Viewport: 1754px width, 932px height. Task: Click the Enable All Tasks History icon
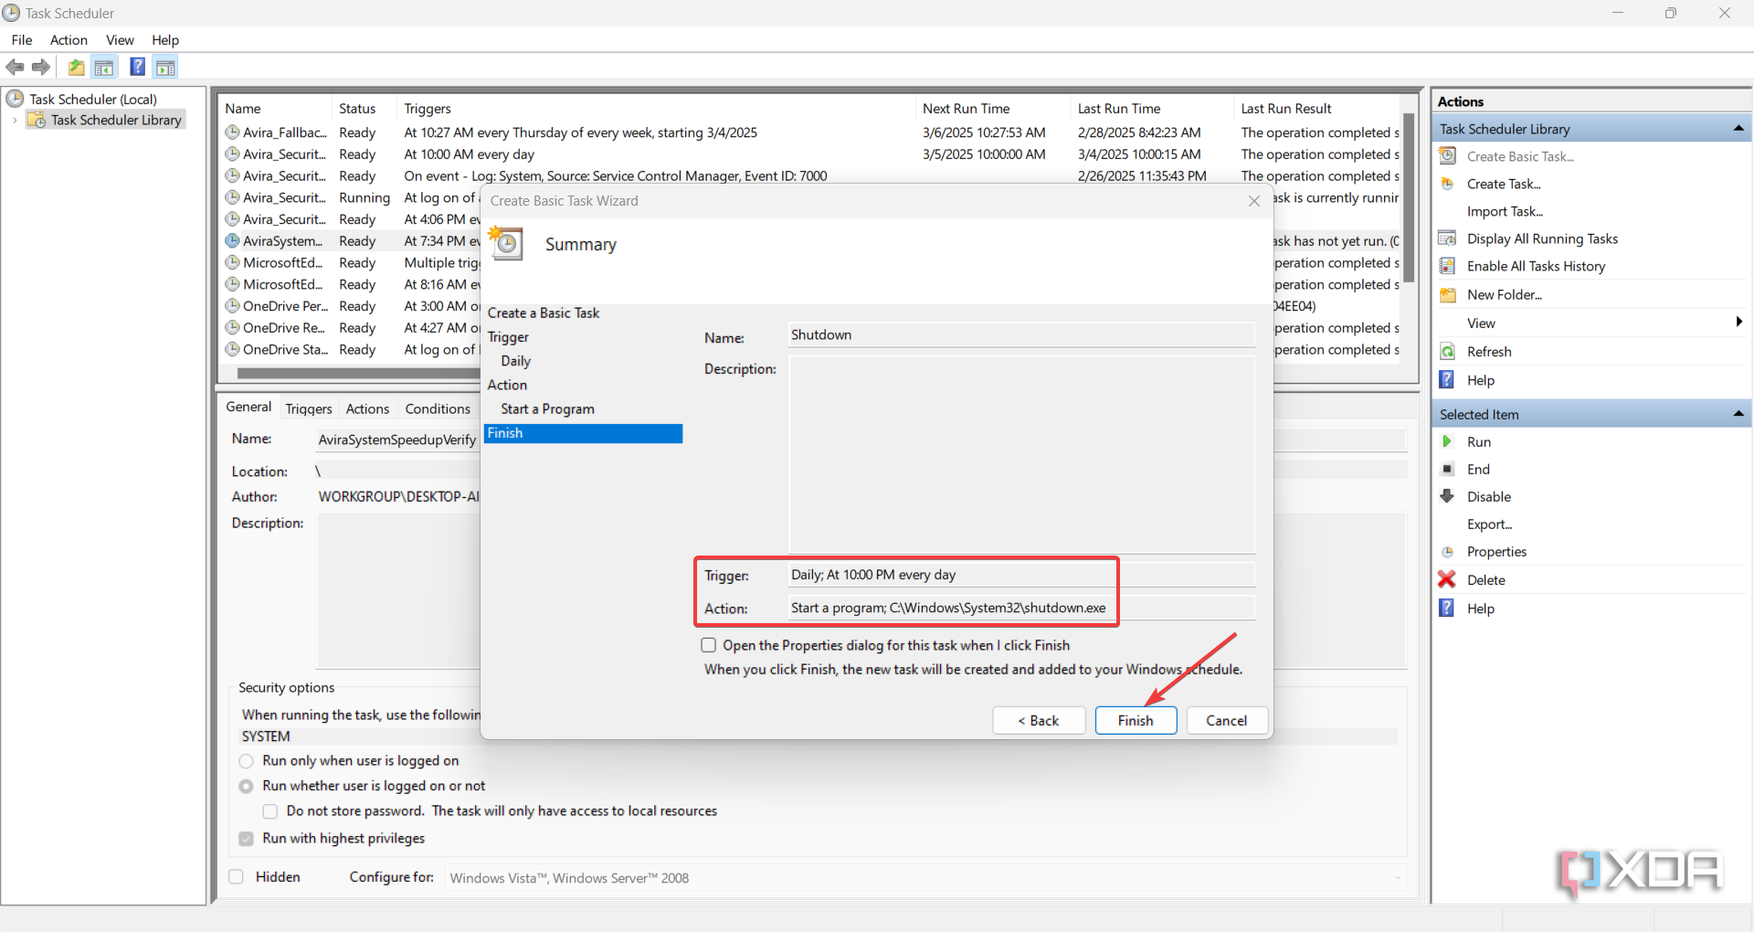point(1448,266)
